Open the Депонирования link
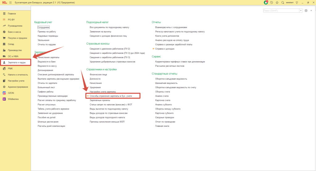 [x=45, y=70]
